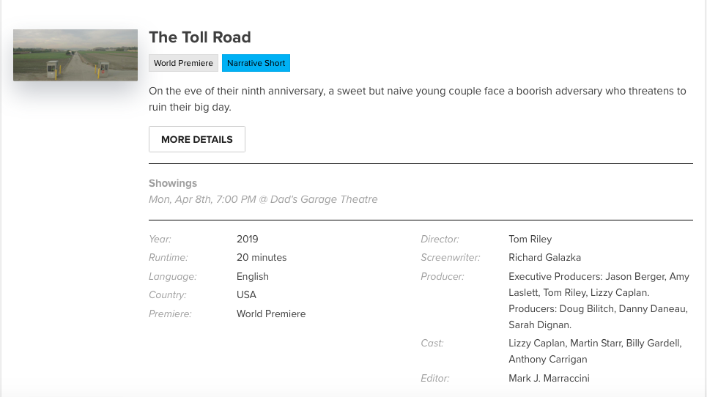The width and height of the screenshot is (707, 397).
Task: Click the language value English
Action: 253,276
